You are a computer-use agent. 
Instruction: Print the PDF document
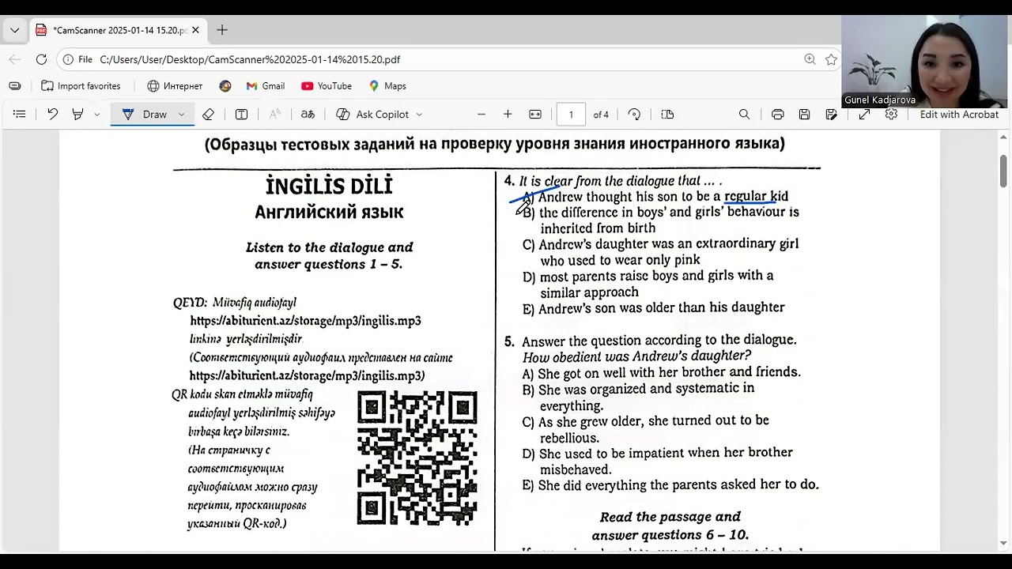(x=777, y=115)
